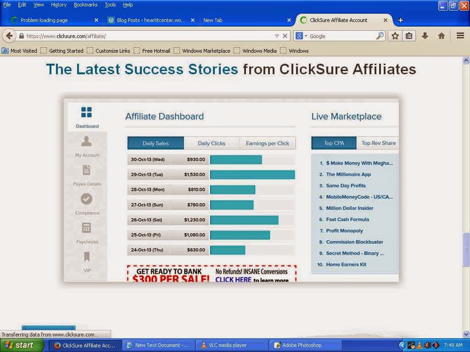Go to homepage using the Home icon
The image size is (470, 352).
[x=441, y=35]
